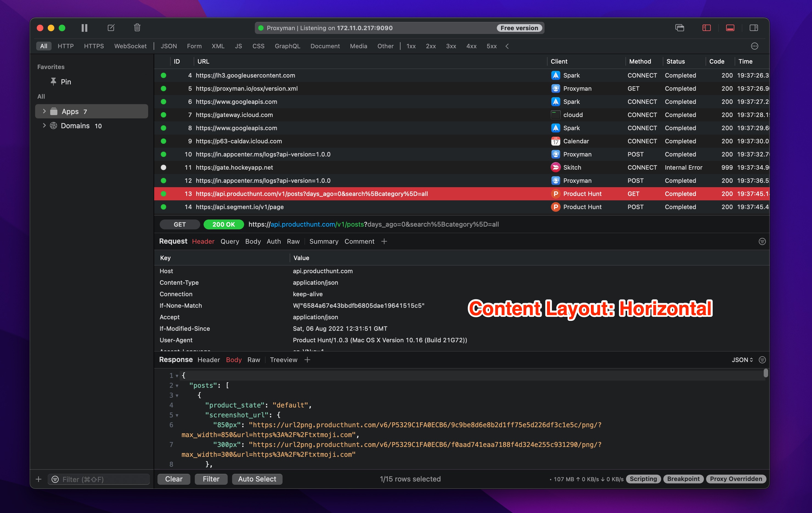Expand the Apps group in sidebar
The width and height of the screenshot is (812, 513).
[44, 111]
